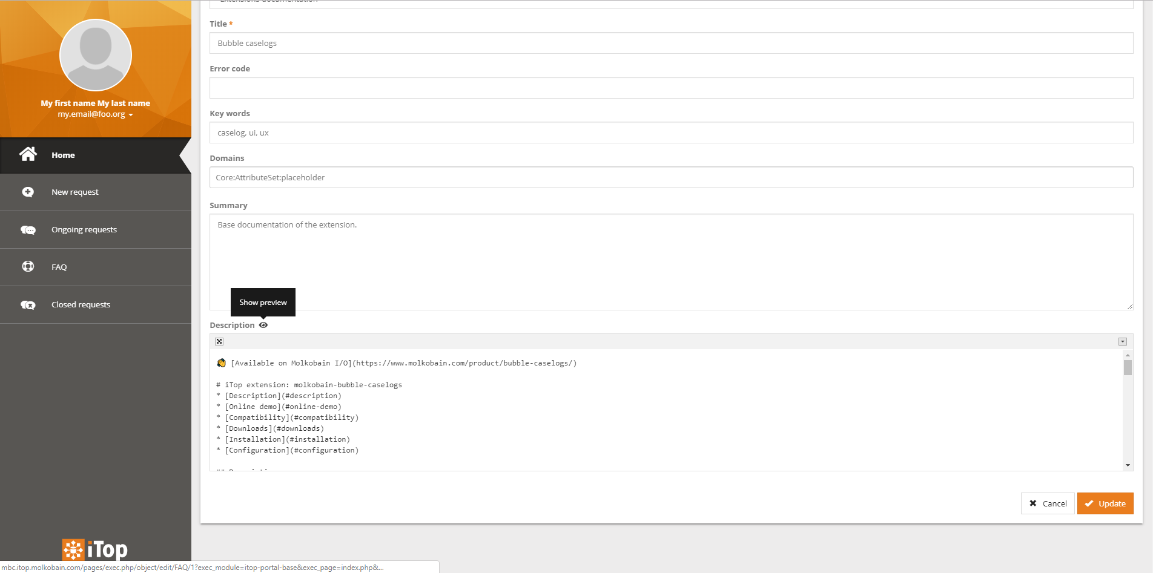Click the Ongoing requests chat icon
Image resolution: width=1153 pixels, height=573 pixels.
tap(28, 230)
